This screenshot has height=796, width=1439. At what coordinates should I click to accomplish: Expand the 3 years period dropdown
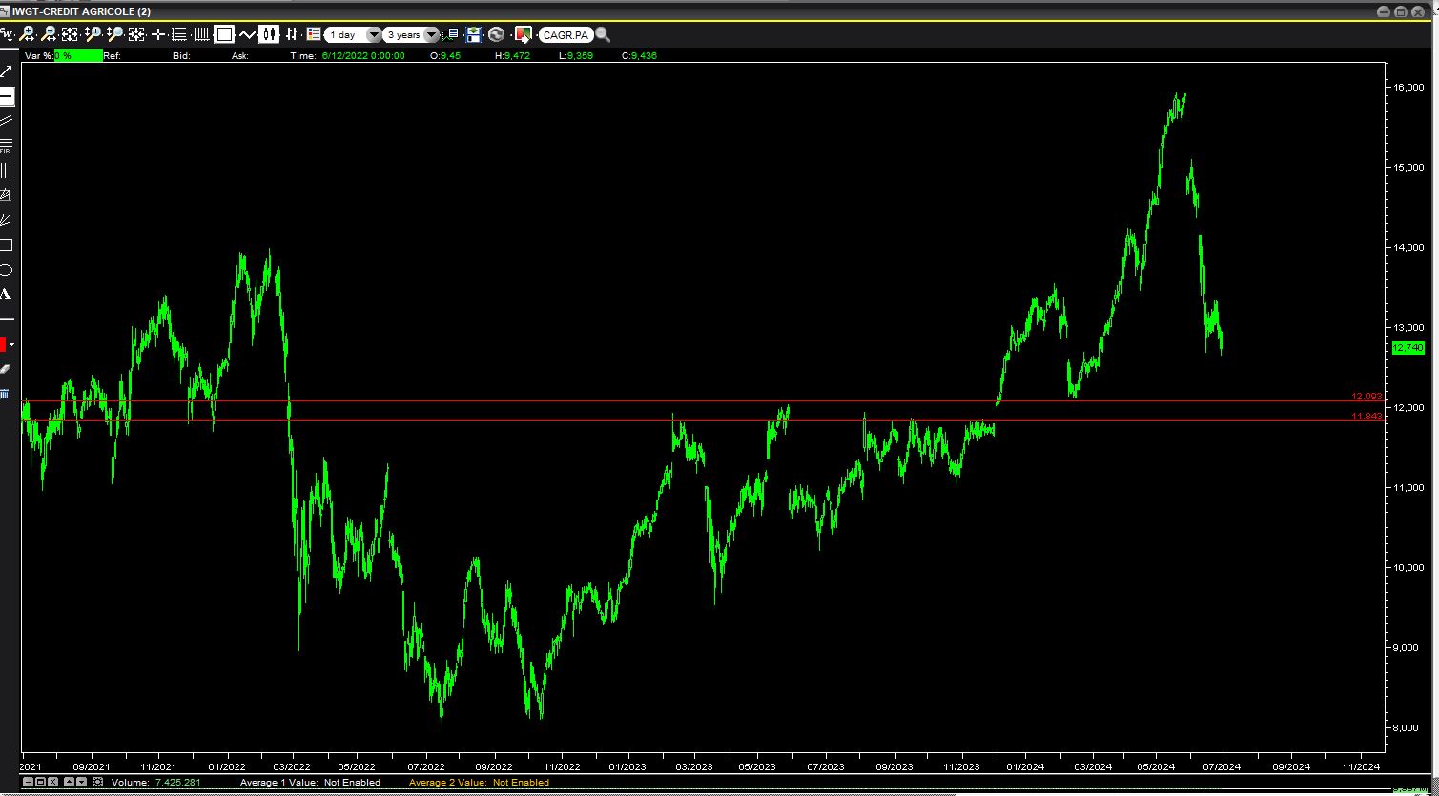(431, 34)
